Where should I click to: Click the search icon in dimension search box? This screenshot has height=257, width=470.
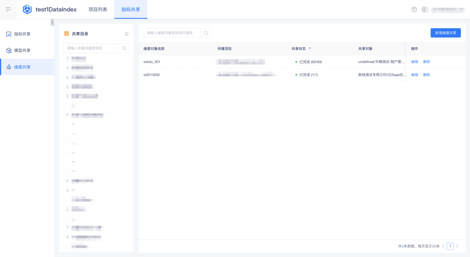click(206, 33)
